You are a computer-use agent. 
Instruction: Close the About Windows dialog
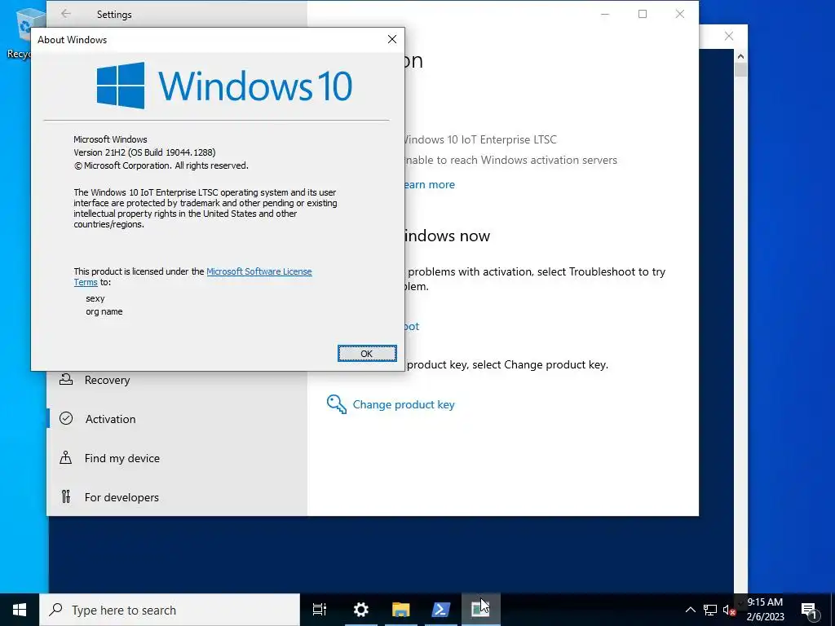pyautogui.click(x=392, y=39)
